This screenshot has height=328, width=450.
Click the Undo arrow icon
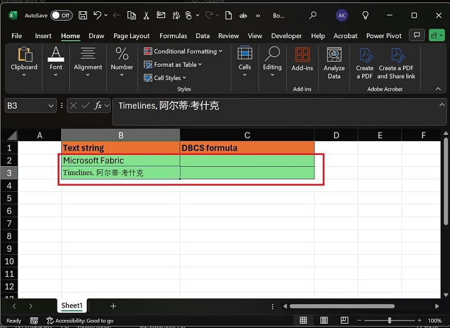click(x=97, y=15)
